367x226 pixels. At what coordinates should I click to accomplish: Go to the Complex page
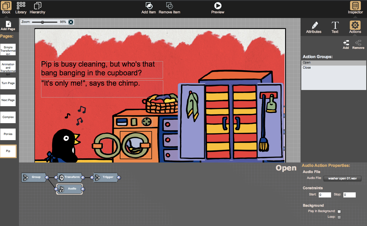tap(8, 117)
